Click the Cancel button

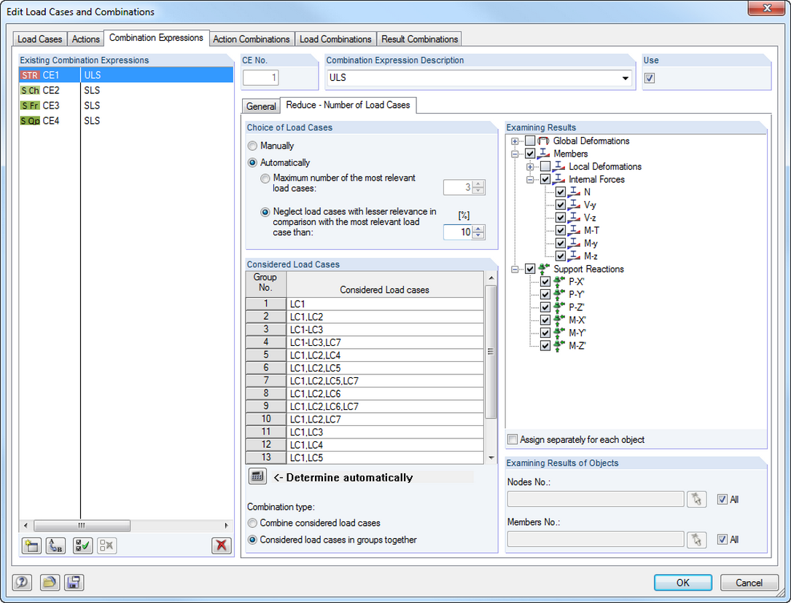pos(749,583)
